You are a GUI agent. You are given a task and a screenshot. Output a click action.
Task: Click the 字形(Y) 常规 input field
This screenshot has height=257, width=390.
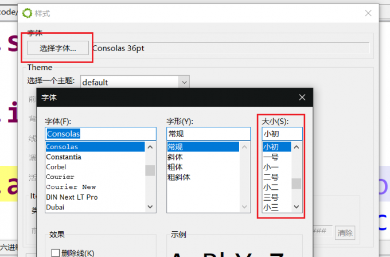pyautogui.click(x=208, y=134)
